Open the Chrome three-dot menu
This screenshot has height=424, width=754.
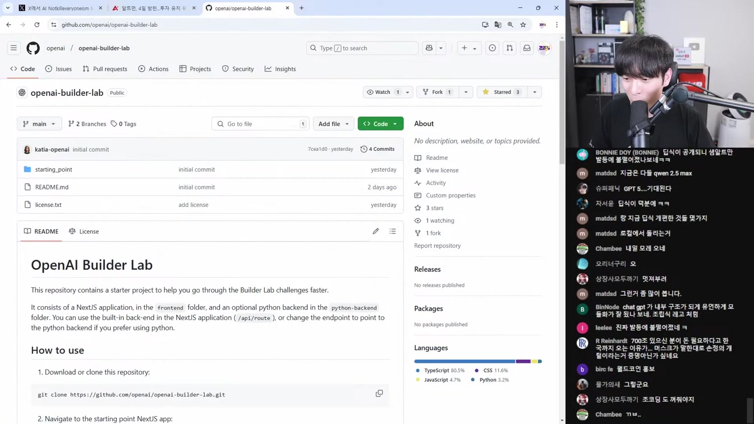pos(557,25)
